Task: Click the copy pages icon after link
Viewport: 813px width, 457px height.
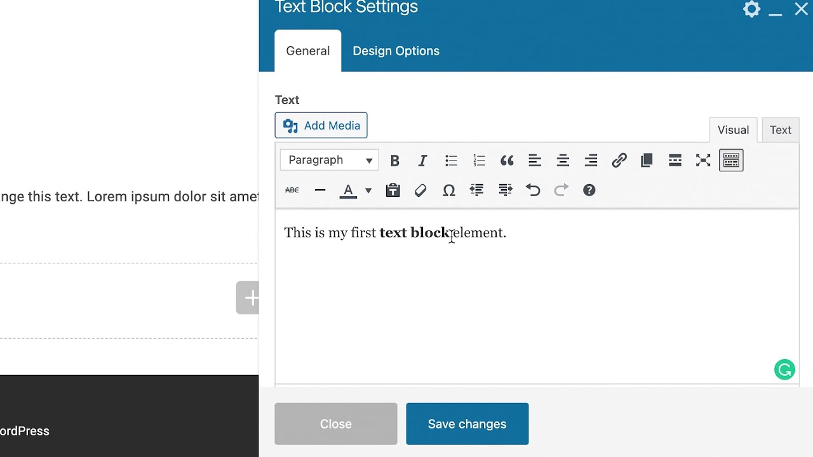Action: (647, 161)
